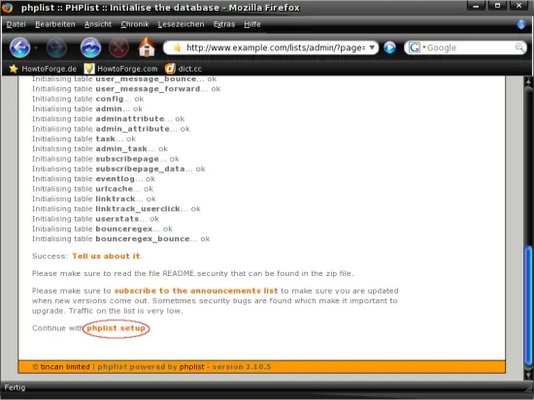Open the Hilfe menu
Image resolution: width=534 pixels, height=400 pixels.
tap(252, 24)
